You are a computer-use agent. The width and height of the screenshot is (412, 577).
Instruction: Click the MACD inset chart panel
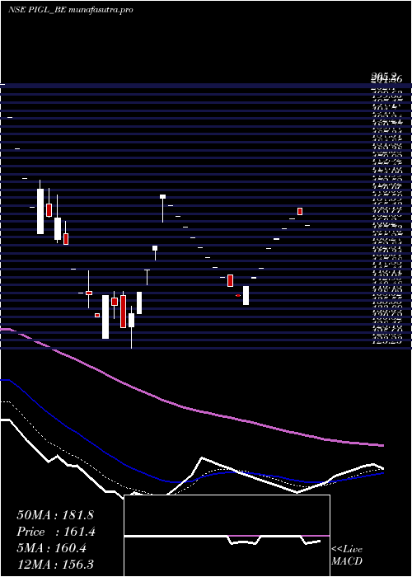point(227,536)
